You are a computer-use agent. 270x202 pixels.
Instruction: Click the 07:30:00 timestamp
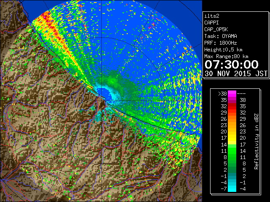pyautogui.click(x=232, y=64)
